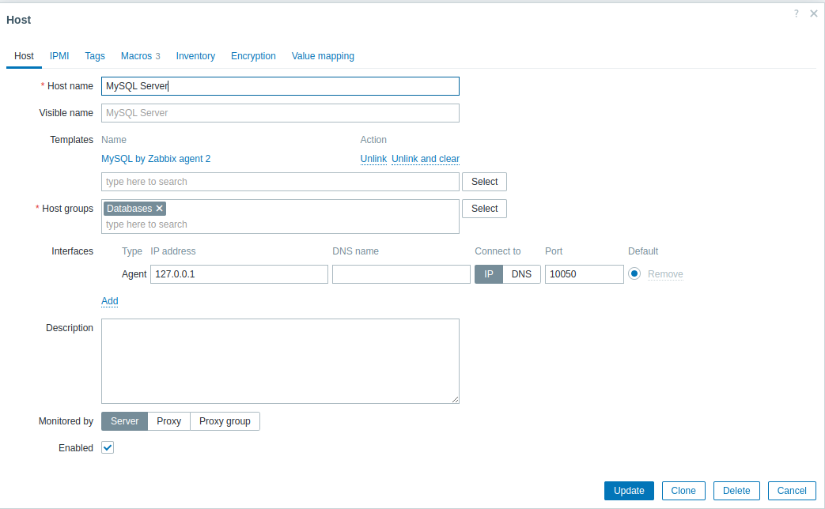The image size is (825, 509).
Task: Open the Value mapping tab
Action: point(323,56)
